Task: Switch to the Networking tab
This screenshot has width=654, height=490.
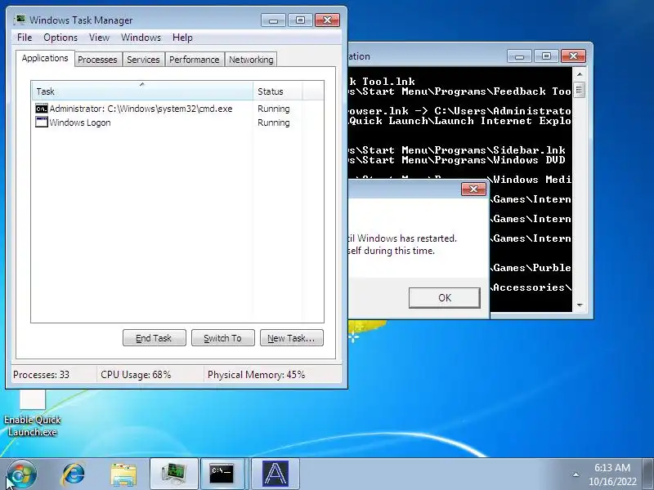Action: (251, 60)
